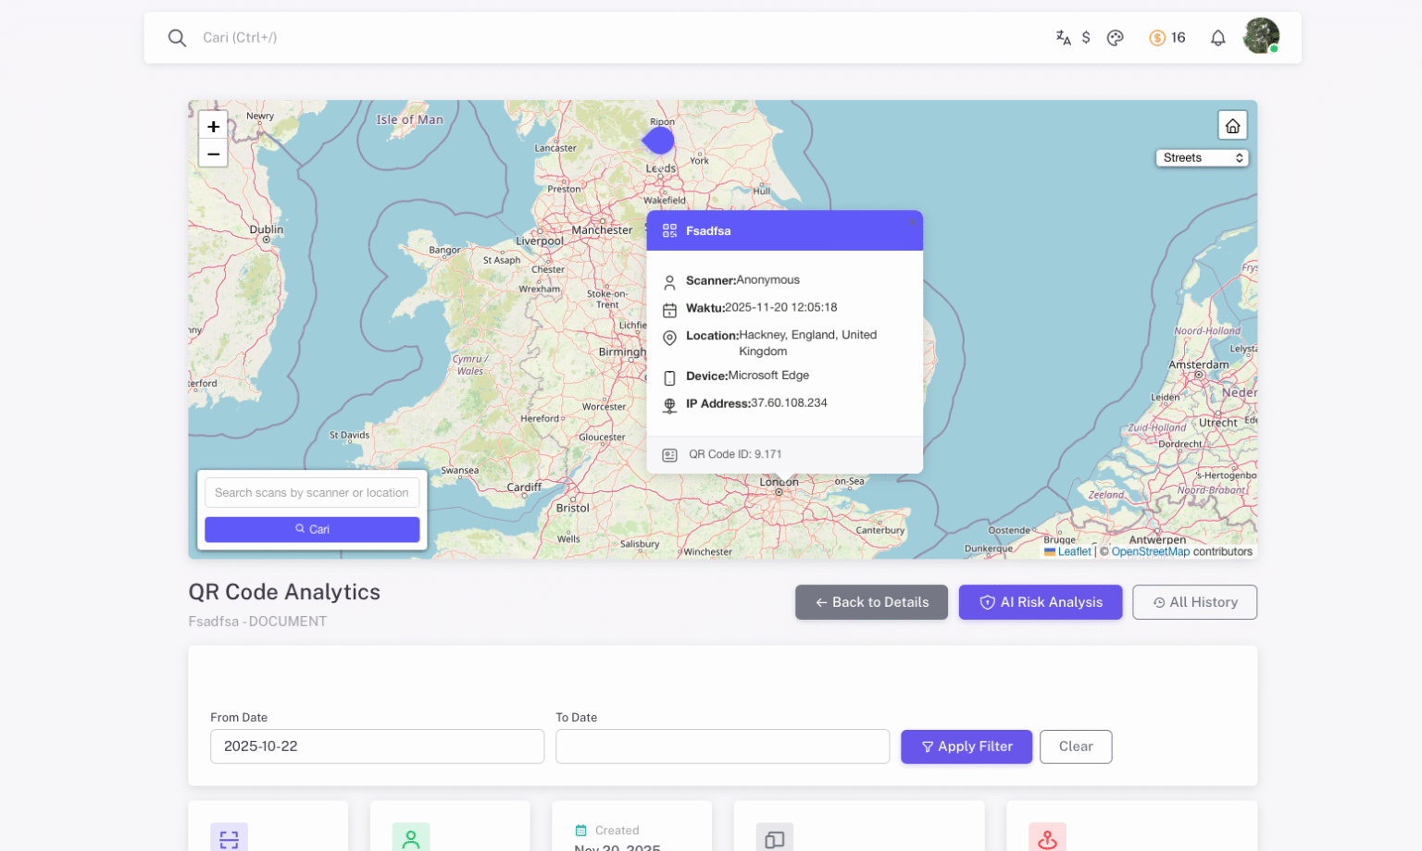Close the Fsadfsa scan popup
Viewport: 1422px width, 851px height.
coord(911,223)
